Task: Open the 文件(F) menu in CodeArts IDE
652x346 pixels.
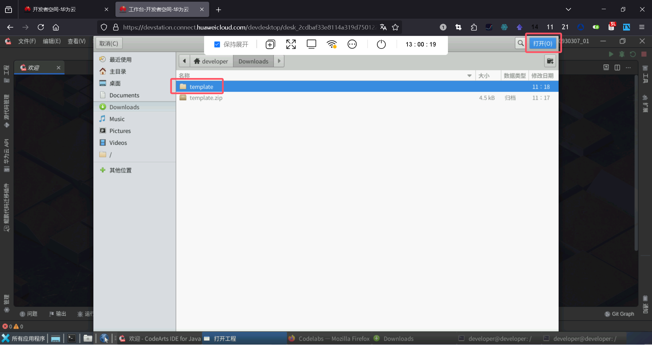Action: coord(27,41)
